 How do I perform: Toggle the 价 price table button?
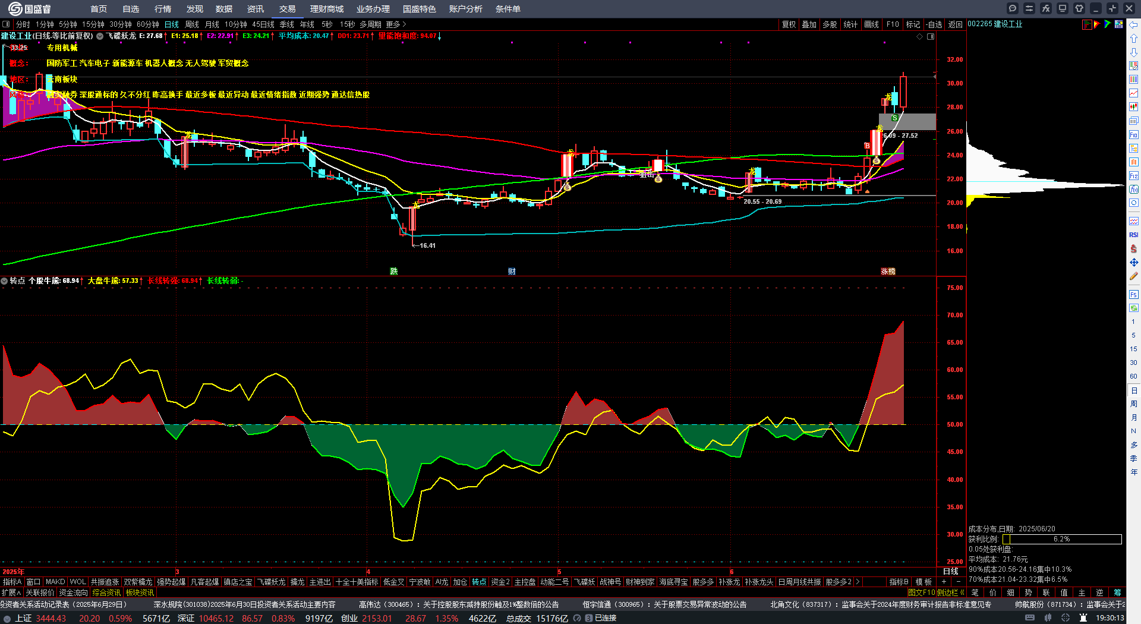pos(992,593)
